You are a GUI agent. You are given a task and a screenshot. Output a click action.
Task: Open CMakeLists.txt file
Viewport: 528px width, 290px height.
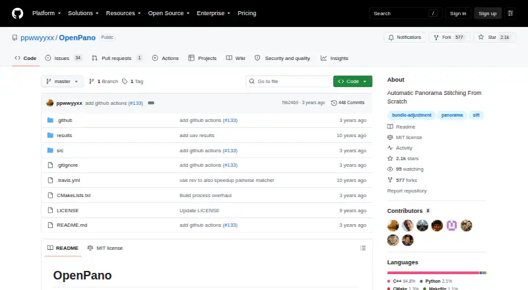click(73, 196)
